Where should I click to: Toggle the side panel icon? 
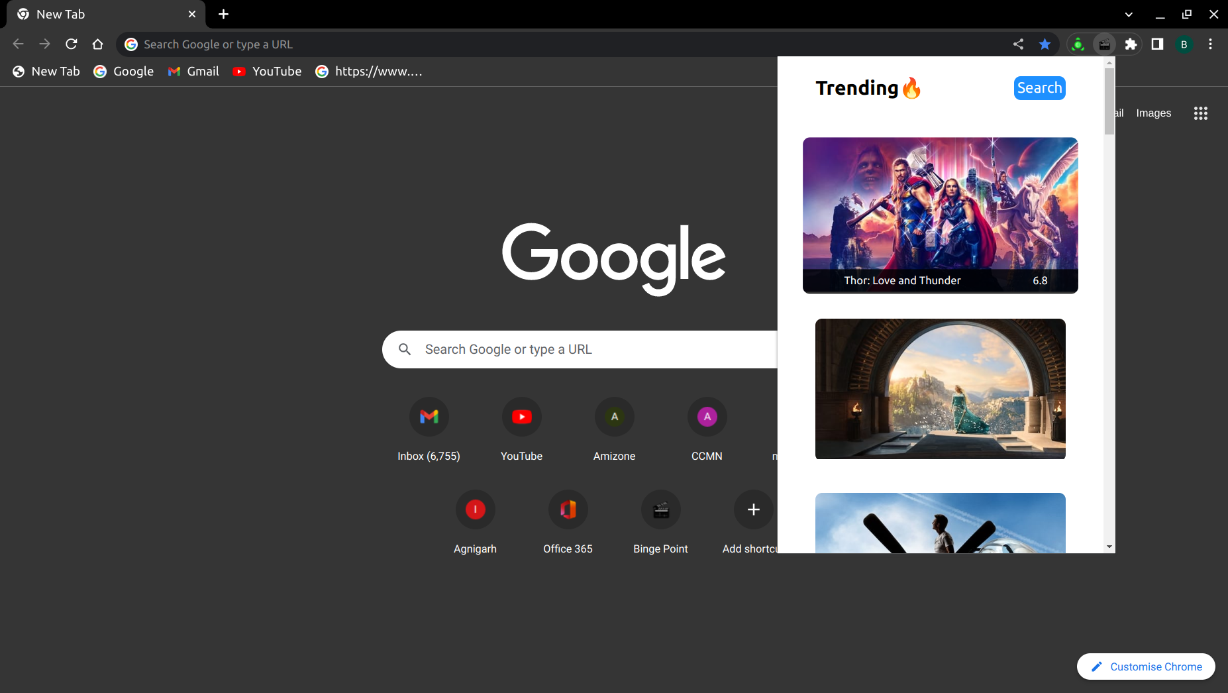[1157, 44]
